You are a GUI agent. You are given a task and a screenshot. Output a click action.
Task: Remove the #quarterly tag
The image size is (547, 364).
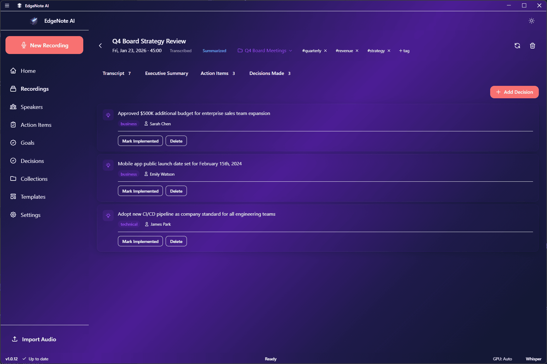pos(325,51)
